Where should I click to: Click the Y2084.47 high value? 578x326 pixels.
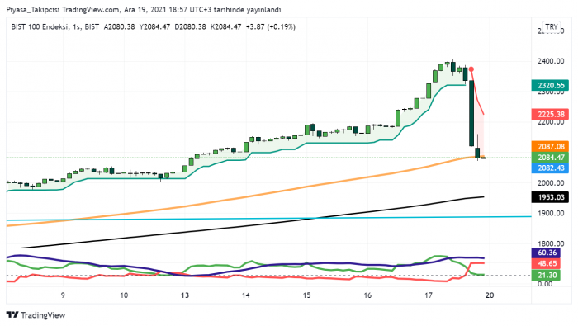click(154, 27)
